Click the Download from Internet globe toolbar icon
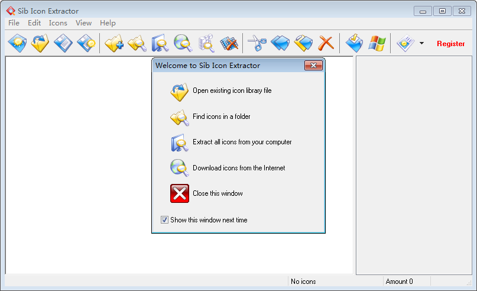 coord(183,43)
